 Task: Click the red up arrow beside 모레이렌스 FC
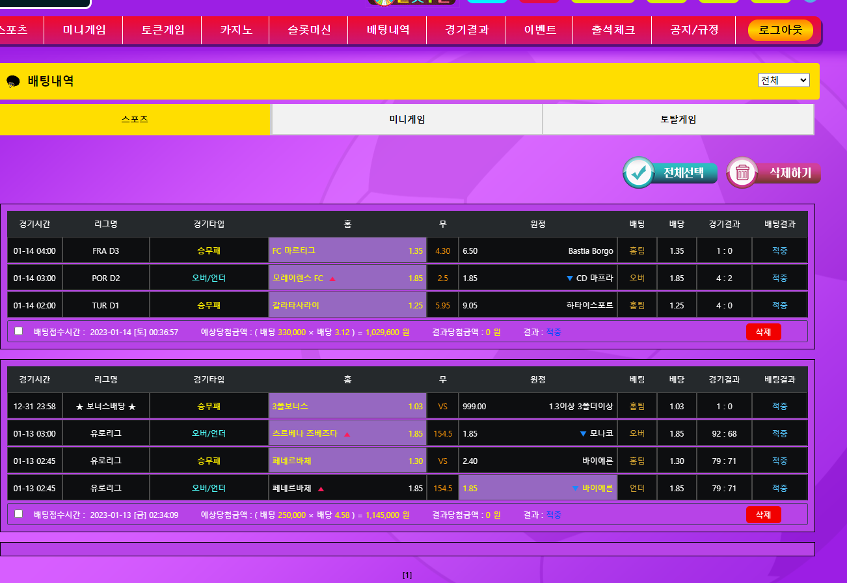click(332, 278)
